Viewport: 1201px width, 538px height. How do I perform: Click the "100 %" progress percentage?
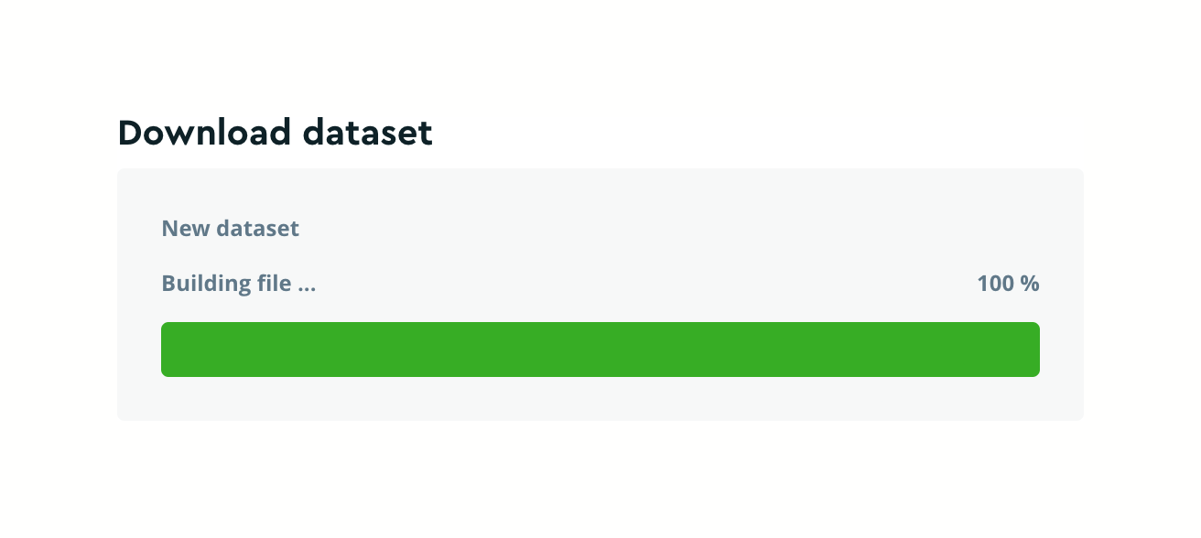(x=1008, y=284)
